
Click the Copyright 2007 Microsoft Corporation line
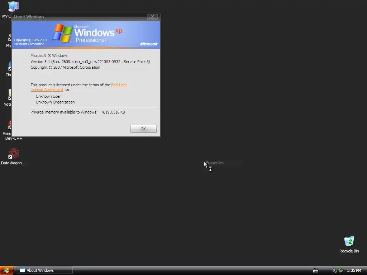pyautogui.click(x=65, y=67)
